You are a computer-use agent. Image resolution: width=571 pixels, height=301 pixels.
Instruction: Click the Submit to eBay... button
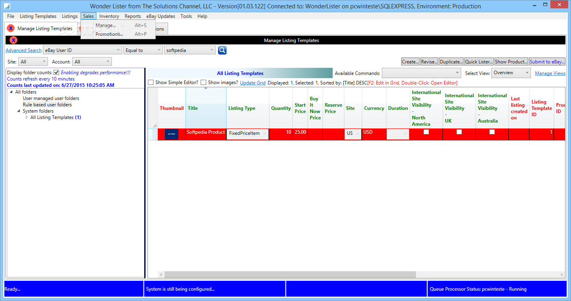pyautogui.click(x=547, y=61)
